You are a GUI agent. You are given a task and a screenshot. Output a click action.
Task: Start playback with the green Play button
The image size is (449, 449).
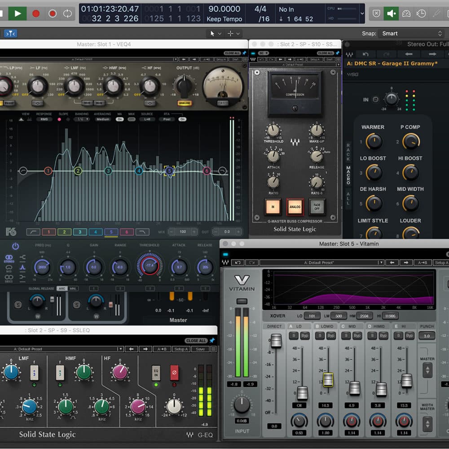tap(17, 13)
